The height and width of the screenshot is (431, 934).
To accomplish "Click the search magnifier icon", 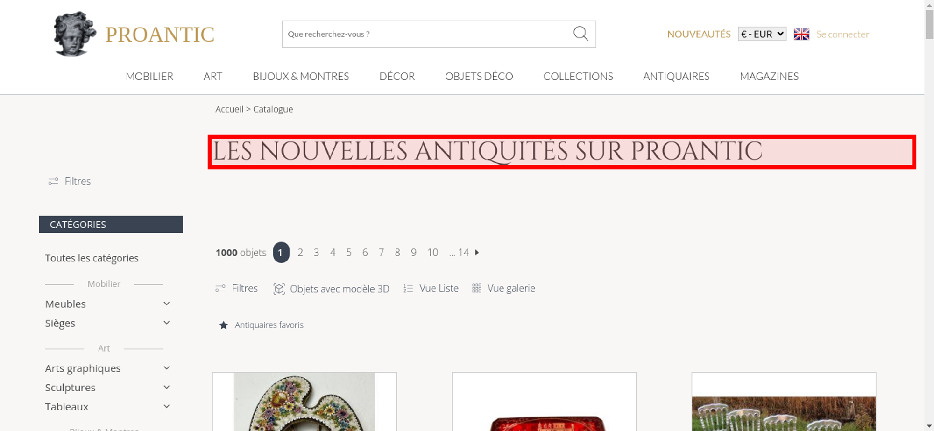I will [x=580, y=34].
